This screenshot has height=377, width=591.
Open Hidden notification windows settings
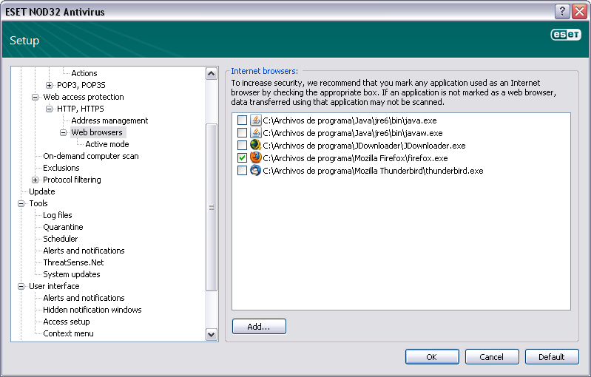coord(92,310)
